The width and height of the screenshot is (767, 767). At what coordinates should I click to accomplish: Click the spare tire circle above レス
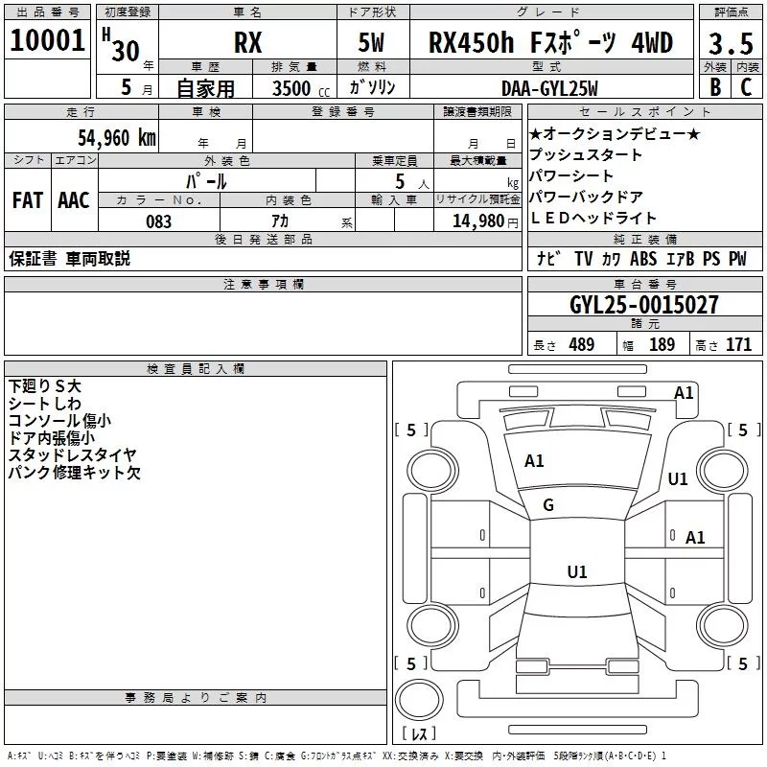(419, 699)
